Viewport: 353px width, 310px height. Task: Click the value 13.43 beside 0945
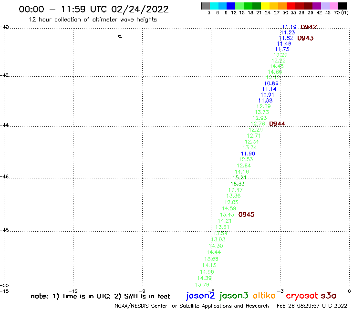point(227,215)
